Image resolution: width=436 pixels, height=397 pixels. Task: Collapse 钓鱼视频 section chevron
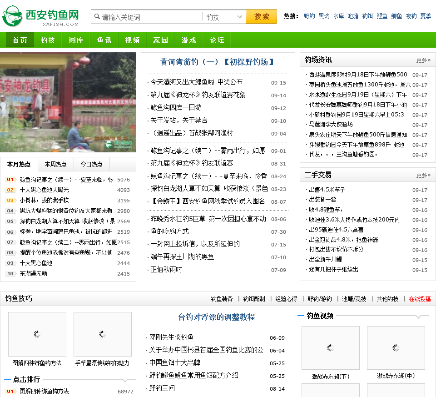pos(419,317)
